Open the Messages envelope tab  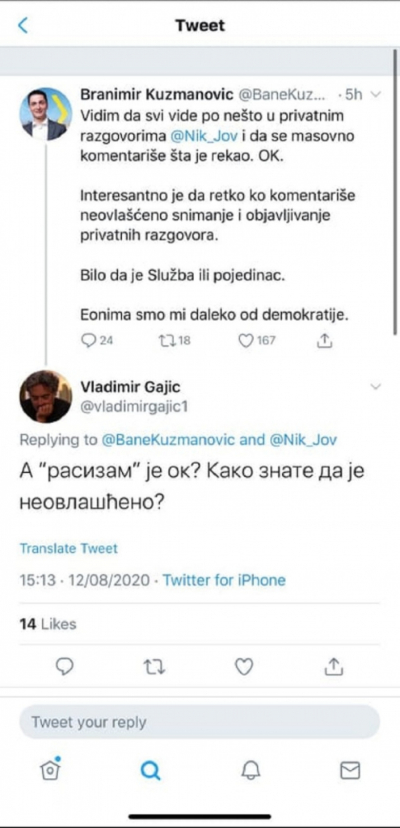350,770
